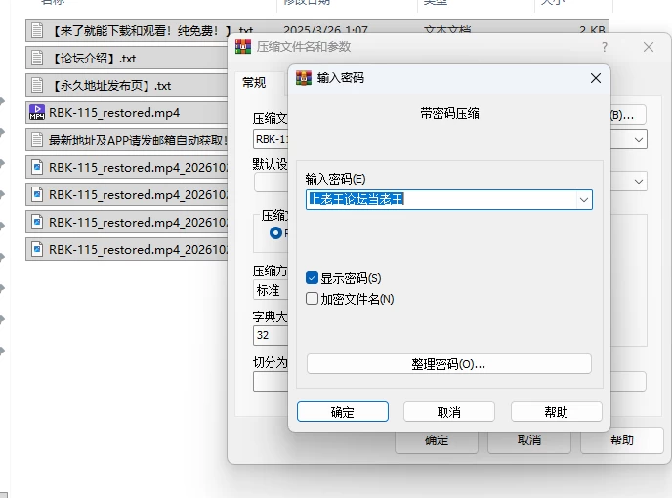Click the icon of 最新地址及APP请发邮箱自动获取 file

click(37, 140)
